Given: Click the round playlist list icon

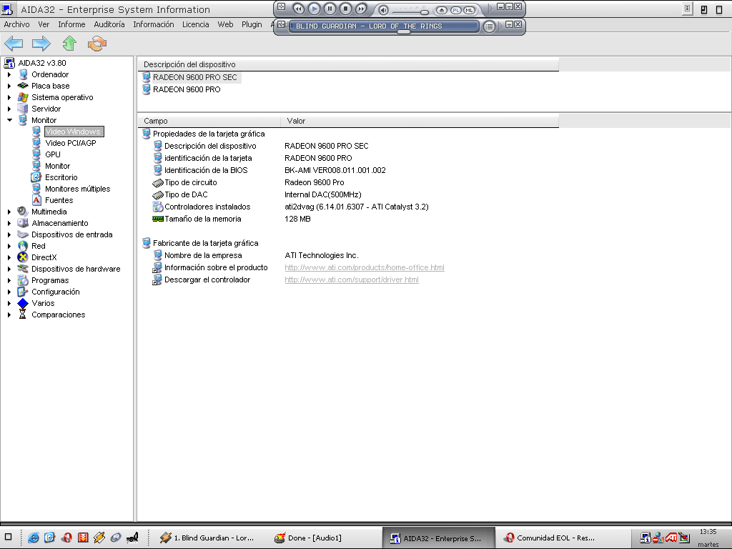Looking at the screenshot, I should pos(489,26).
